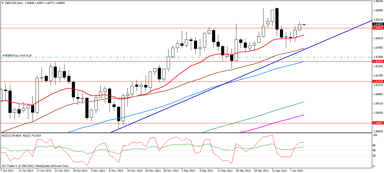Click the 6 Dec 2013 date label
This screenshot has height=173, width=384.
tap(206, 171)
